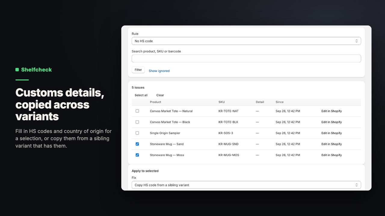Edit in Shopify for KR-MUG-MOS row
Viewport: 385px width, 216px height.
pos(331,155)
